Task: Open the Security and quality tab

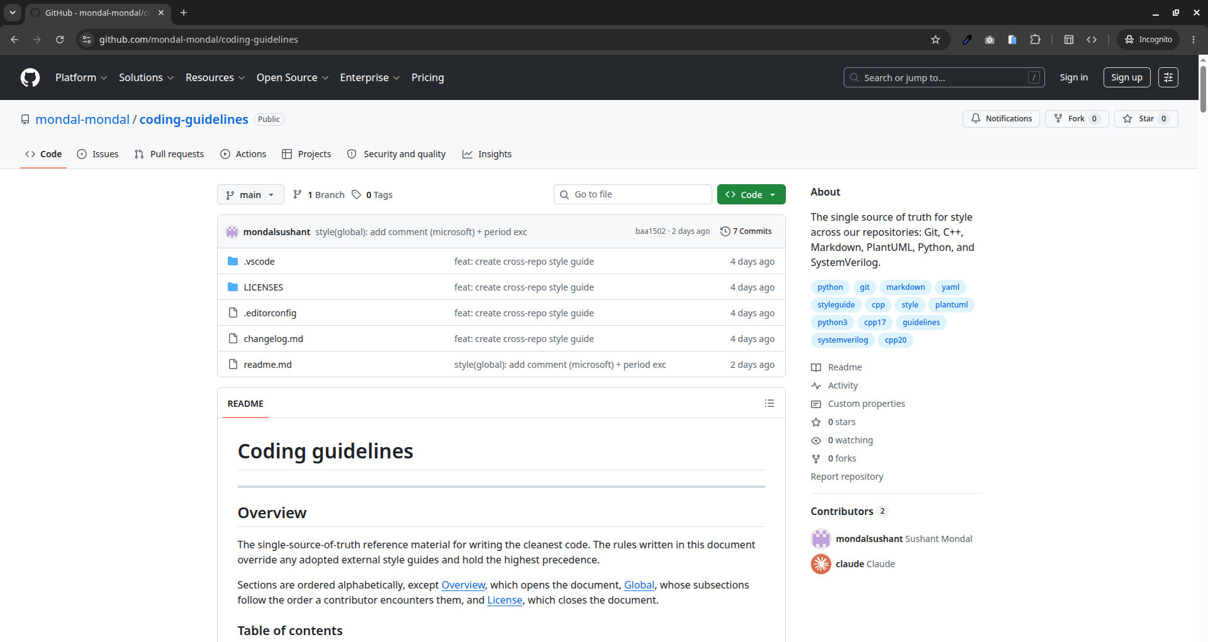Action: pyautogui.click(x=396, y=154)
